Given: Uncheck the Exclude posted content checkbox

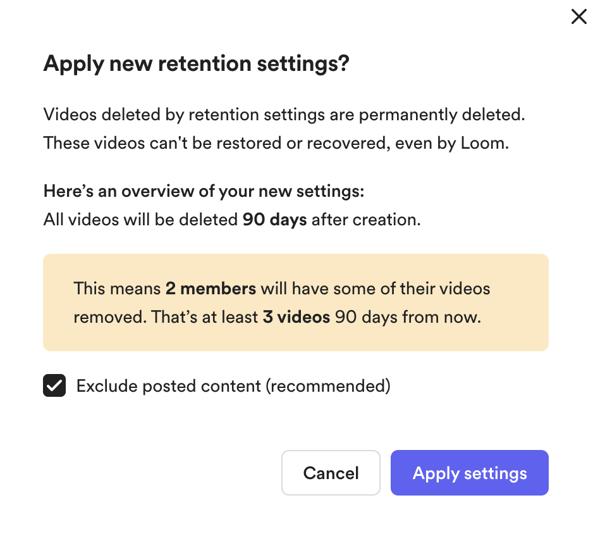Looking at the screenshot, I should (54, 385).
